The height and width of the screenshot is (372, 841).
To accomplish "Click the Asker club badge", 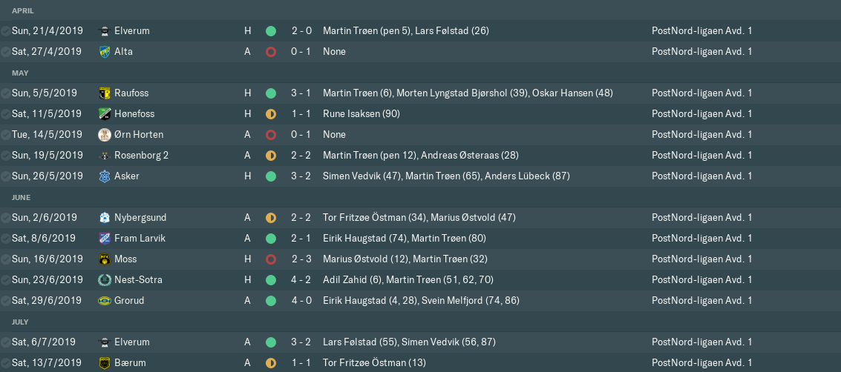I will tap(104, 176).
